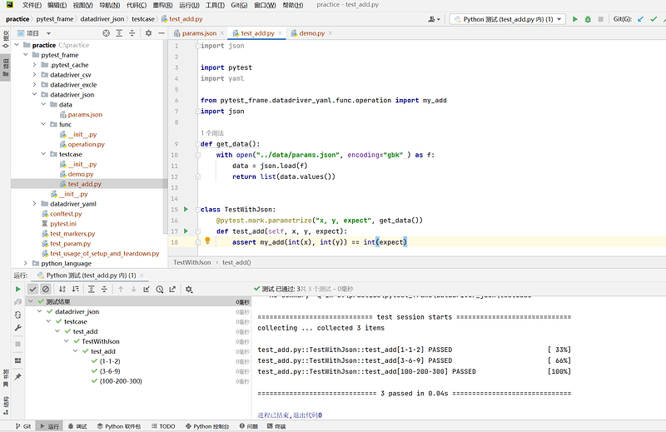Image resolution: width=666 pixels, height=432 pixels.
Task: Open the 调试 tool window button
Action: (77, 426)
